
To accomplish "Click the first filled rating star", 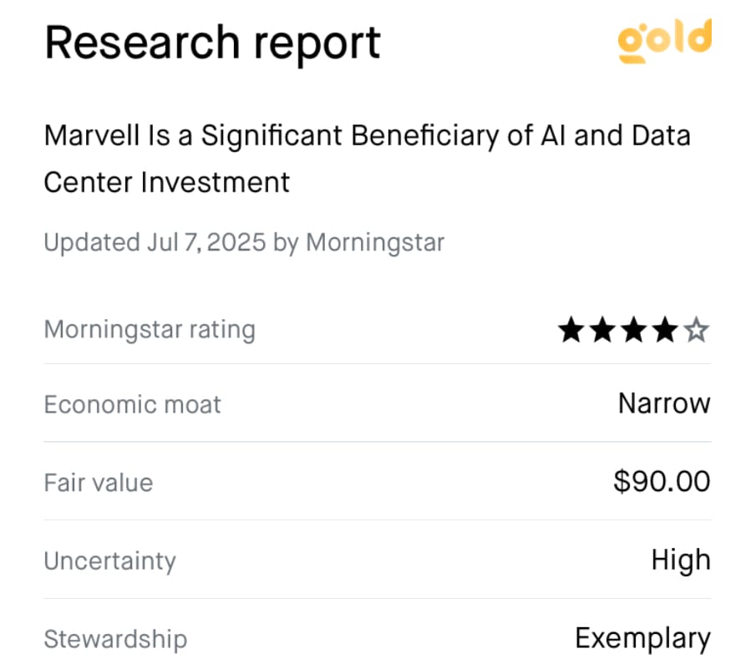I will click(571, 330).
